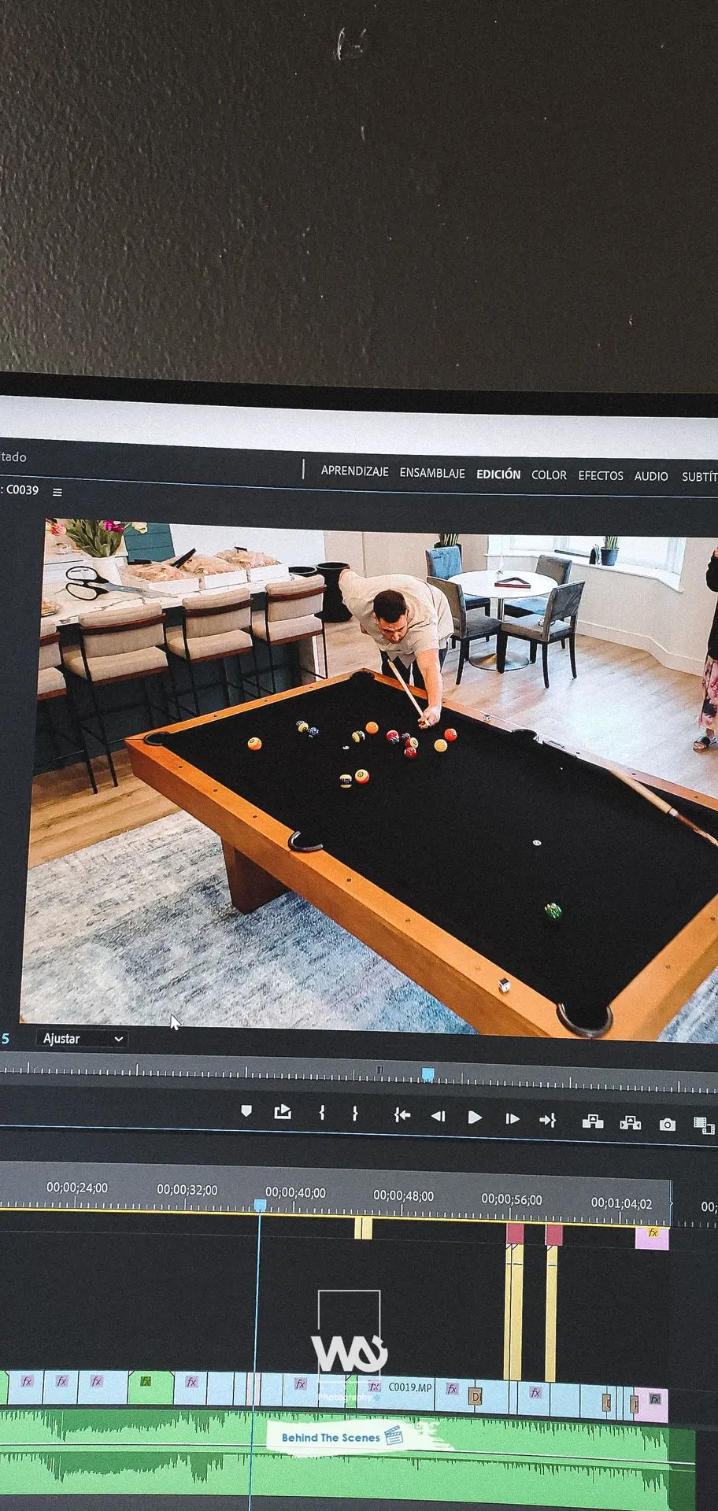Image resolution: width=718 pixels, height=1511 pixels.
Task: Click the export/overwrite icon beside the marker button
Action: click(x=283, y=1112)
